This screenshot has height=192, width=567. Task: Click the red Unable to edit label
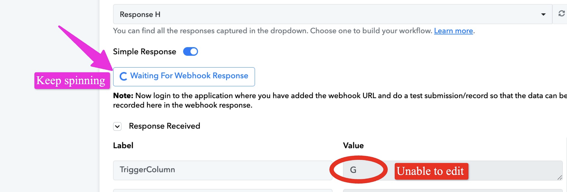431,171
